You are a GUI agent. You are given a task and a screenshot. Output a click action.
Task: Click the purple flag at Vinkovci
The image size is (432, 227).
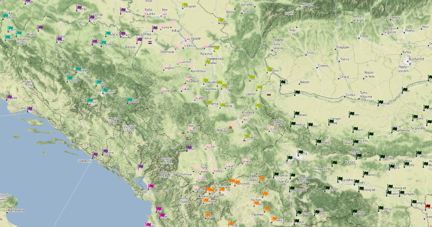point(123,10)
